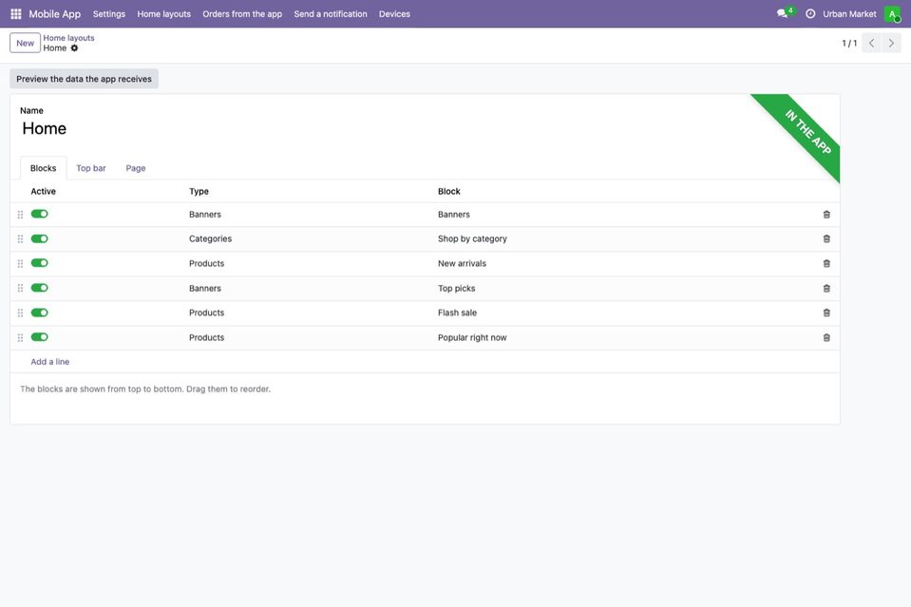
Task: Click drag handle of Shop by category row
Action: pos(20,238)
